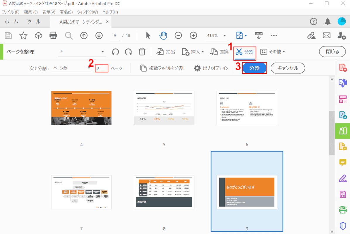Click the fit page view icon
Image resolution: width=350 pixels, height=234 pixels.
pyautogui.click(x=239, y=35)
